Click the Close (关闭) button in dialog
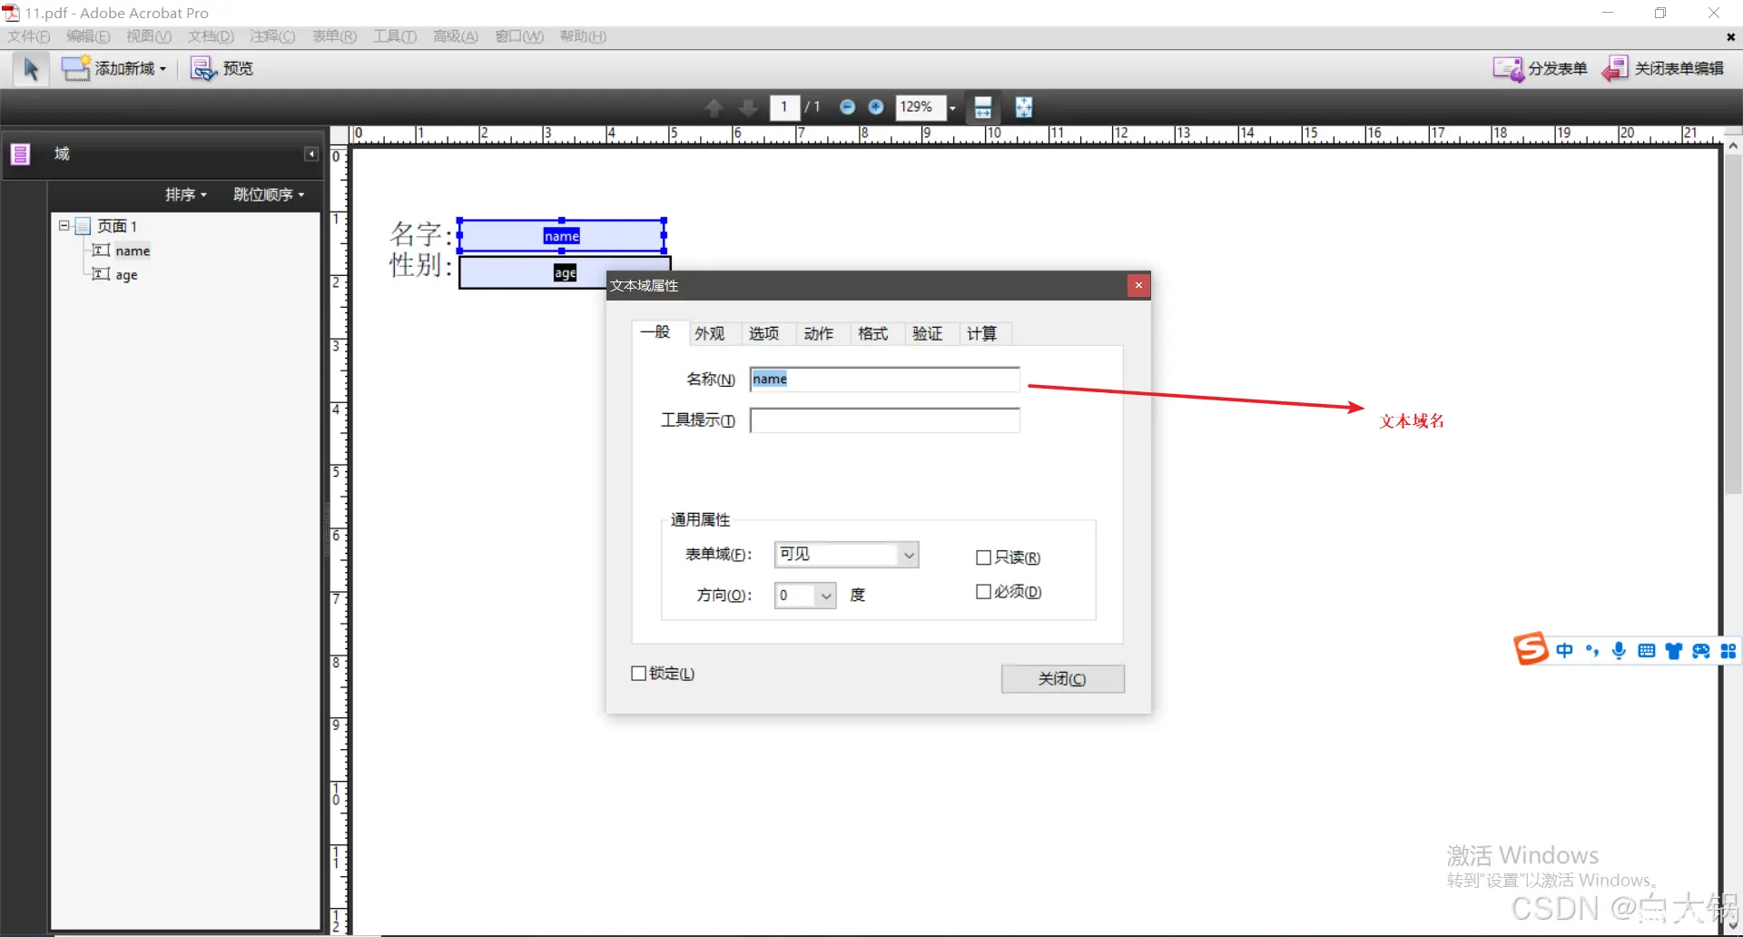Screen dimensions: 1743x937 click(x=1063, y=679)
